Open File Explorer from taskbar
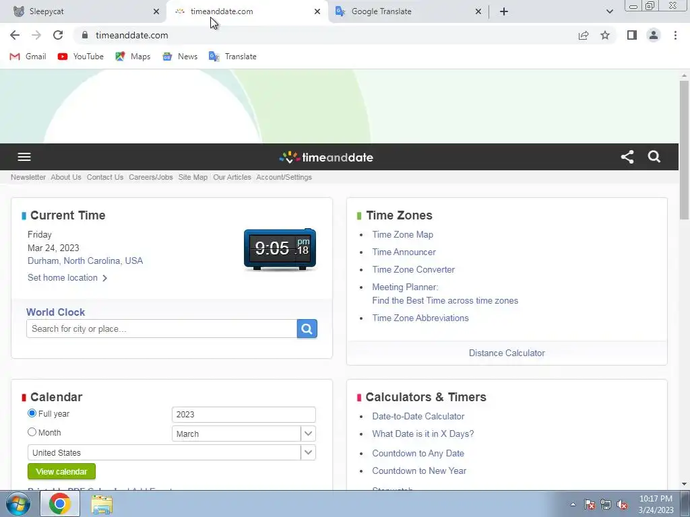 pyautogui.click(x=102, y=504)
